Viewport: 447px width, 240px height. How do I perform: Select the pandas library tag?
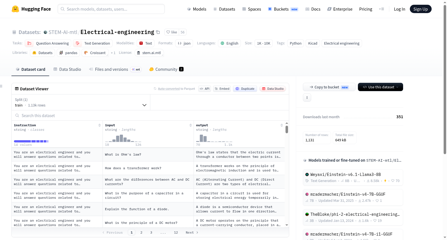coord(68,53)
